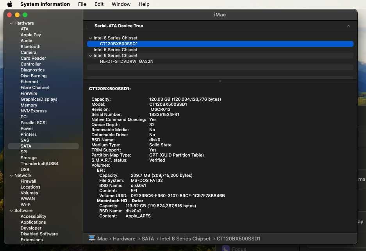Click the serial number value 1833E1524F41
Image resolution: width=366 pixels, height=251 pixels.
pos(164,114)
